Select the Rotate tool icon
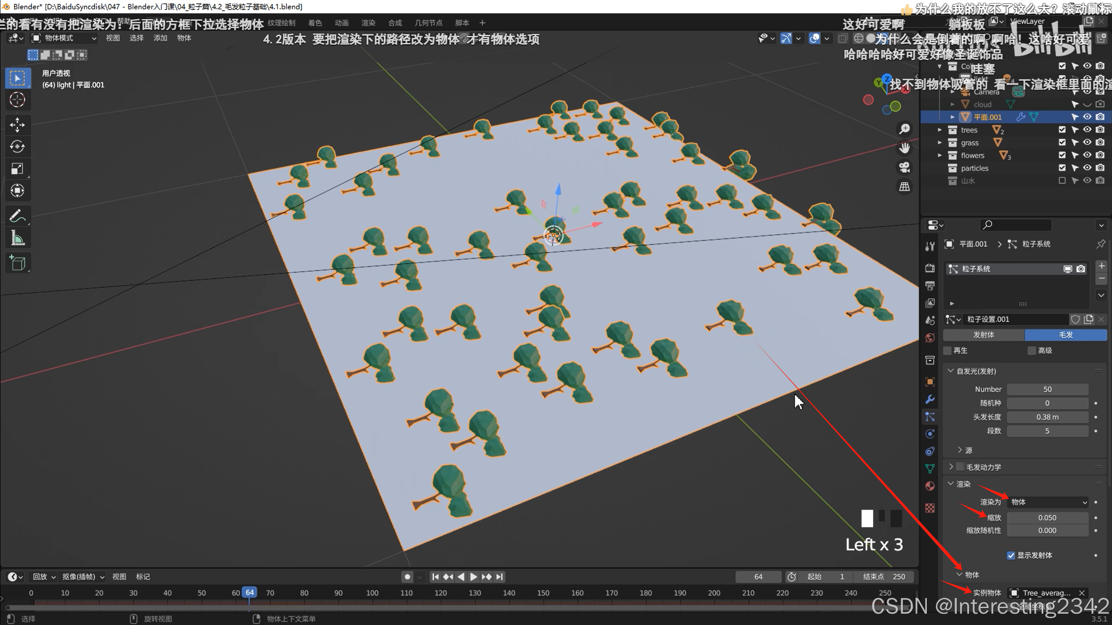 [x=17, y=147]
